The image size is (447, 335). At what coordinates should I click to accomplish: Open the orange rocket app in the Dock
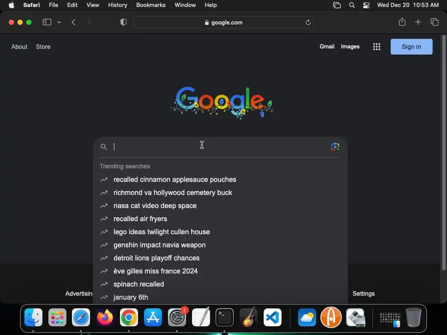(x=331, y=317)
